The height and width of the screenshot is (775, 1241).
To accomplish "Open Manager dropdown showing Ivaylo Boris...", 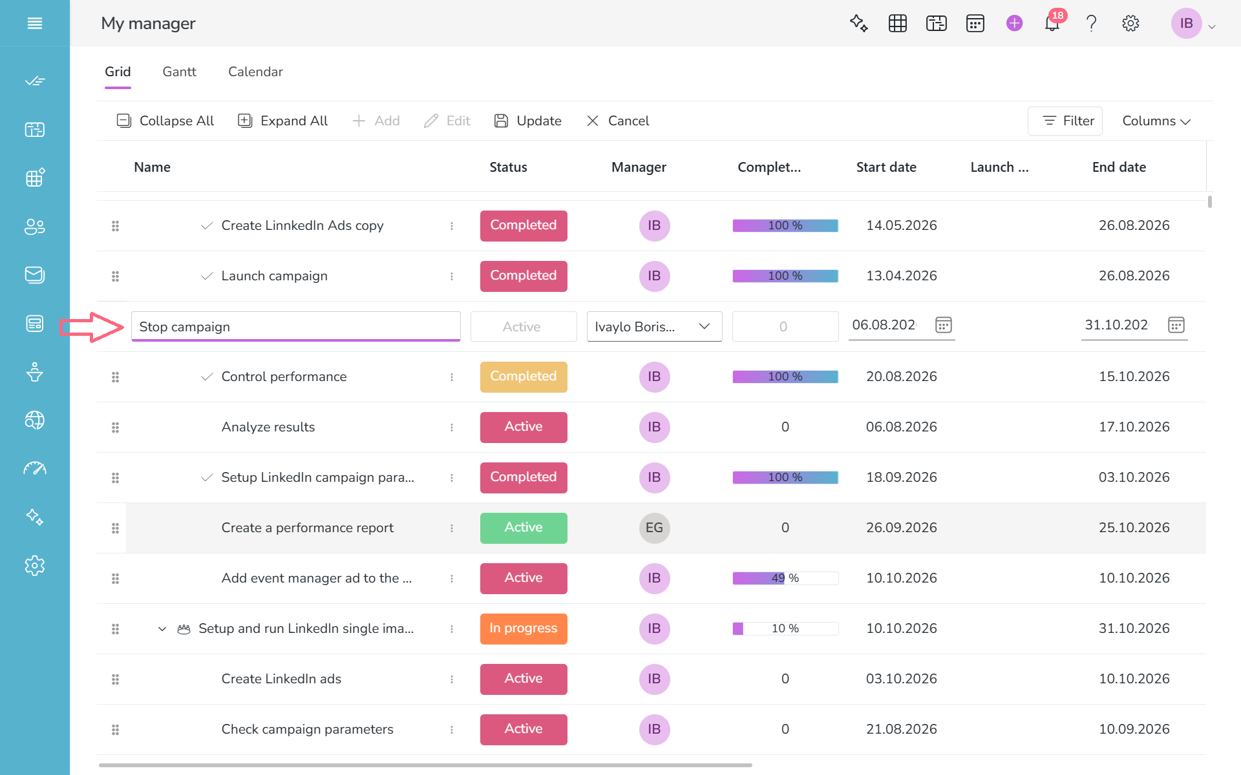I will tap(654, 327).
